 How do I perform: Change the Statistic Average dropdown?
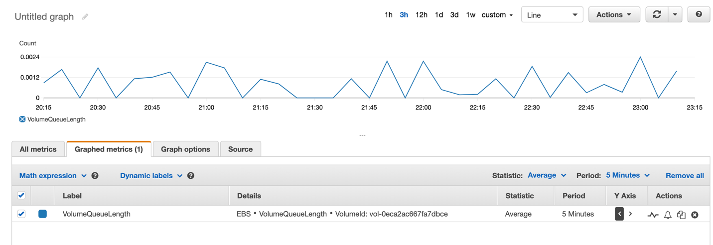547,175
